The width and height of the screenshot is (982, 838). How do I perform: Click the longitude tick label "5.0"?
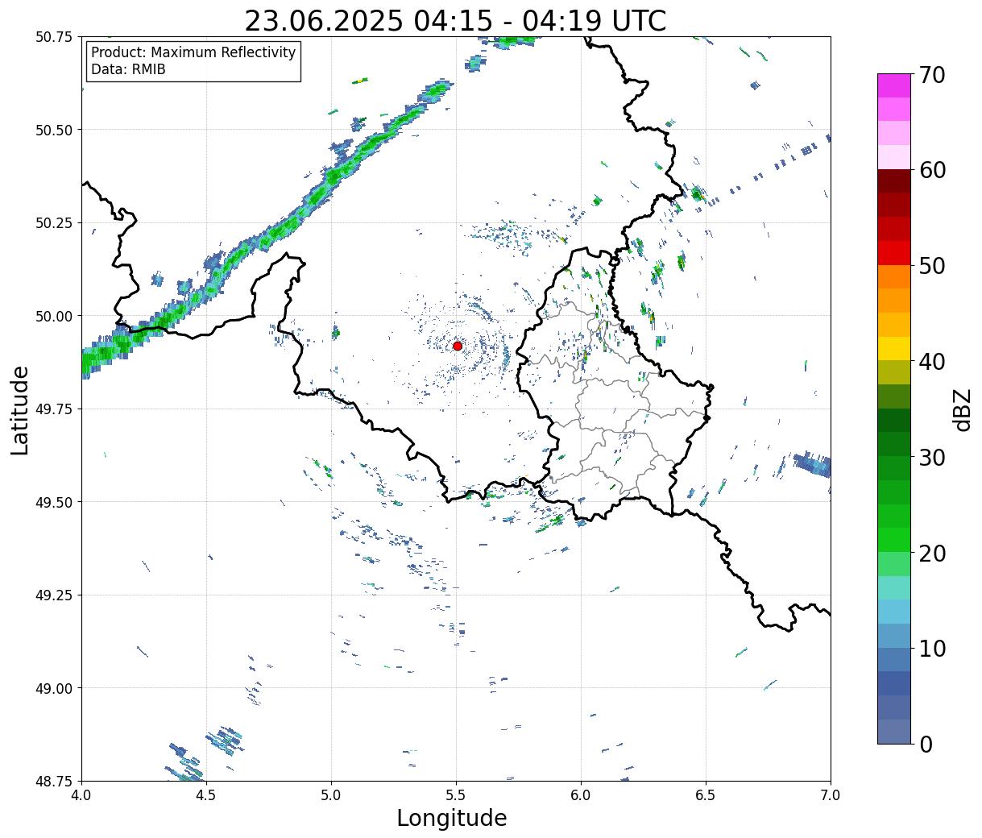pyautogui.click(x=331, y=795)
